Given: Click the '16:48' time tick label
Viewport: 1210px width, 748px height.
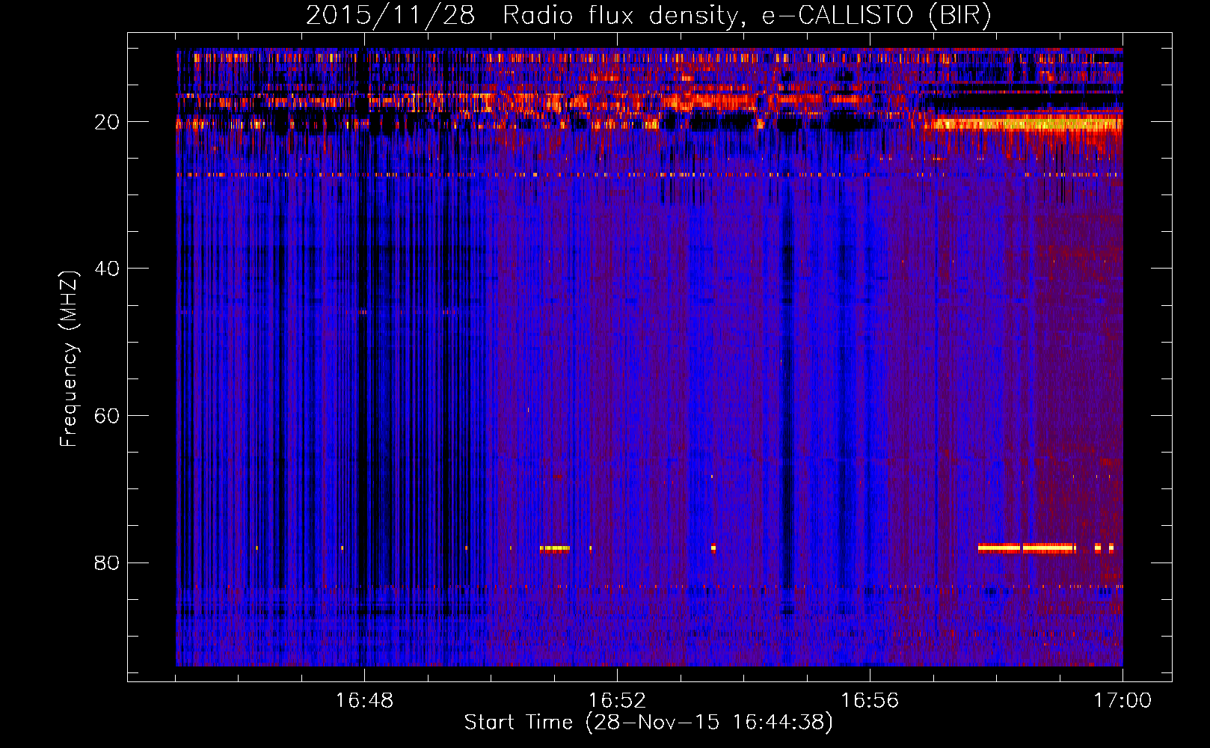Looking at the screenshot, I should pyautogui.click(x=364, y=701).
